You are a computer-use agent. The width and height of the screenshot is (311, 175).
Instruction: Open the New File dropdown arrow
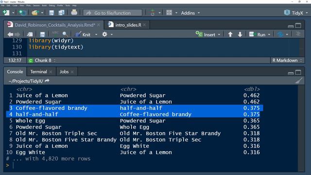(x=13, y=13)
